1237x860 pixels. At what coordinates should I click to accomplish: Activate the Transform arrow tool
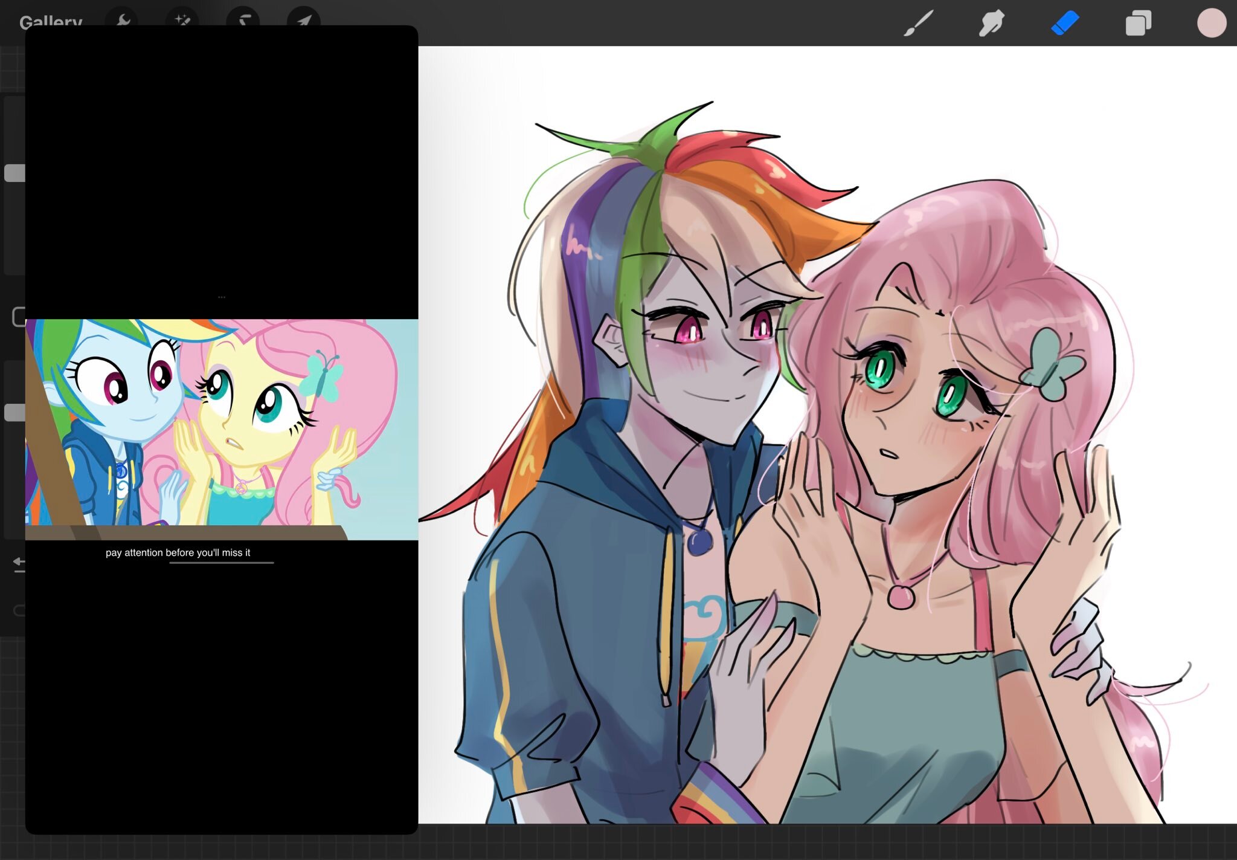tap(303, 19)
